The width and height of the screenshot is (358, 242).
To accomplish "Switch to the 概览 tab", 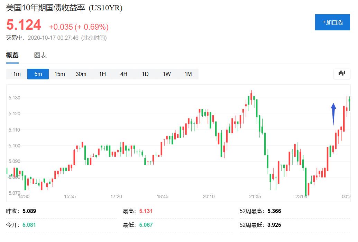I will 12,55.
